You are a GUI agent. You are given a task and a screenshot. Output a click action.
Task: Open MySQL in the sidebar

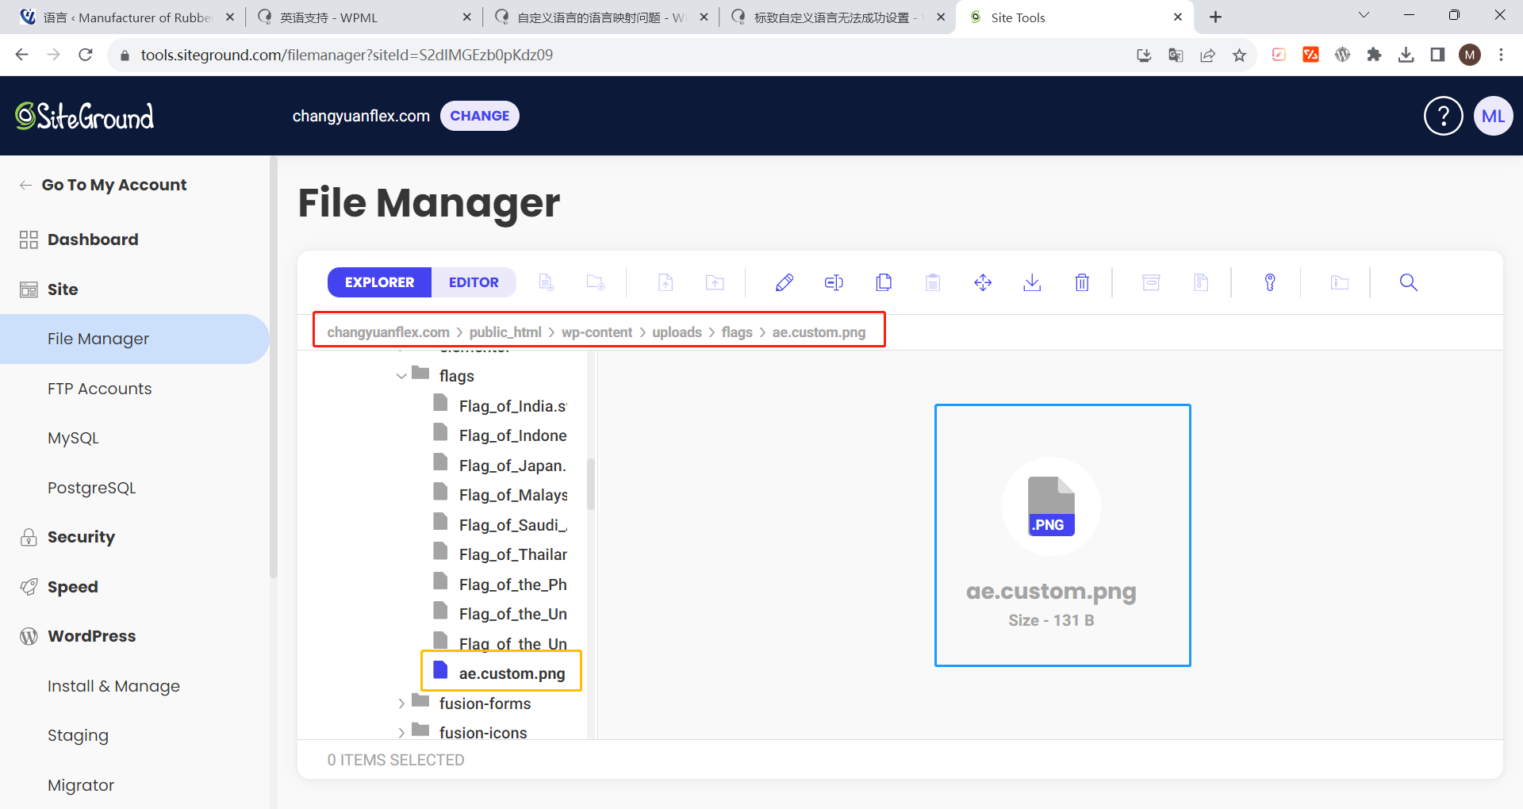(73, 438)
